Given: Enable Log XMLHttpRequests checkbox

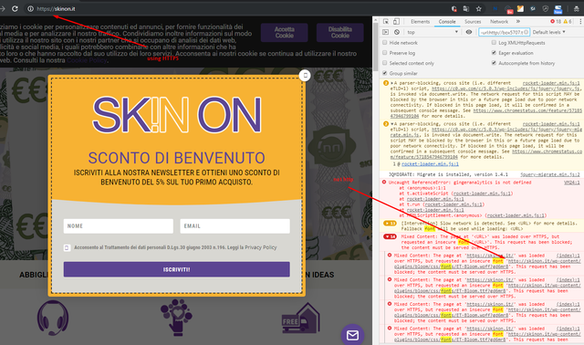Looking at the screenshot, I should (494, 43).
